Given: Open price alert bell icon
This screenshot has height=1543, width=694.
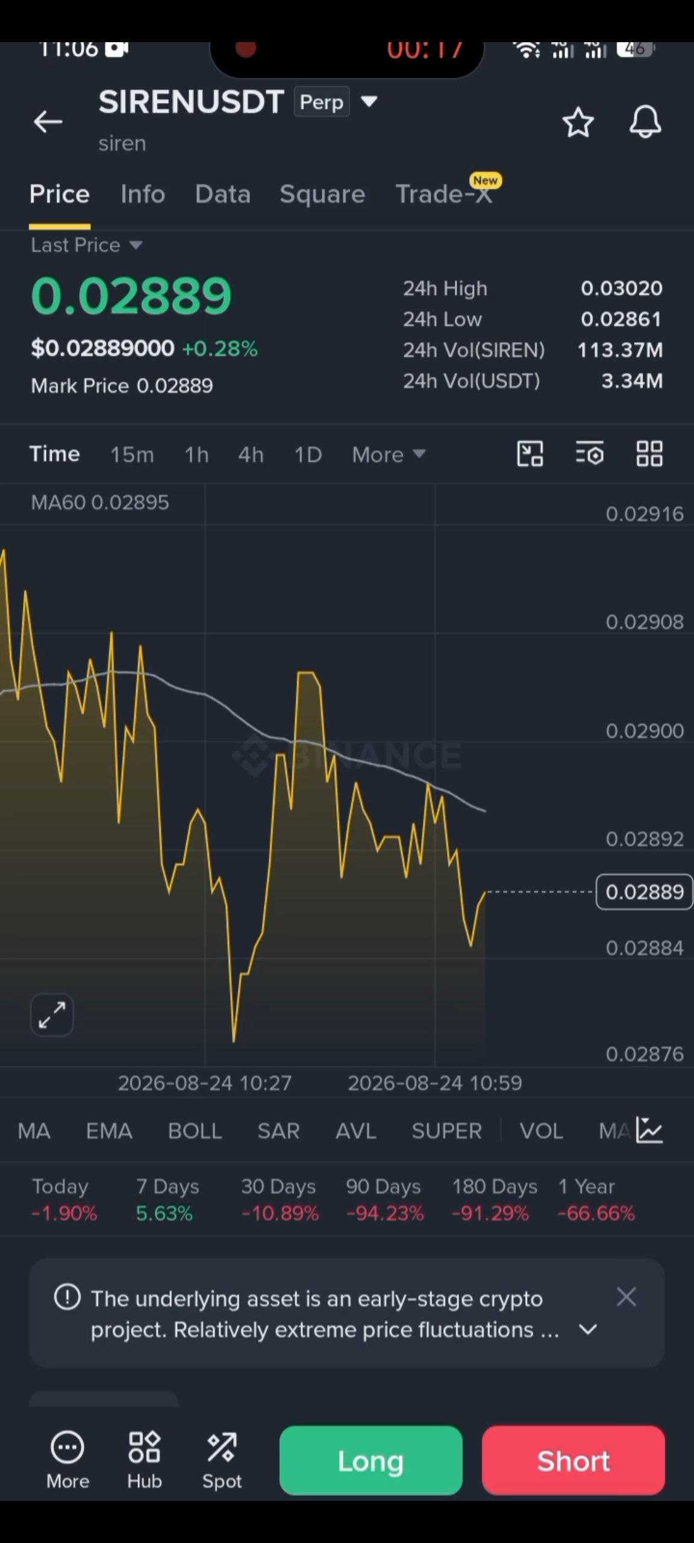Looking at the screenshot, I should [645, 122].
